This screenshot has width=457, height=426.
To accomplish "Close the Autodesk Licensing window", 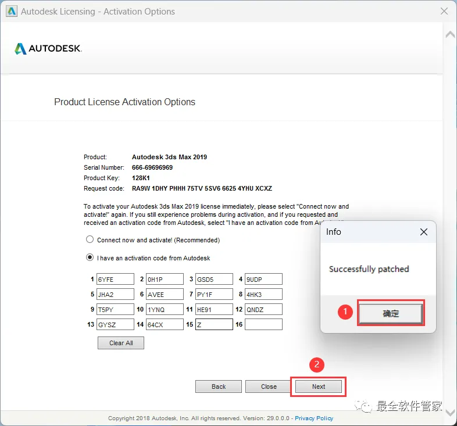I will [444, 11].
